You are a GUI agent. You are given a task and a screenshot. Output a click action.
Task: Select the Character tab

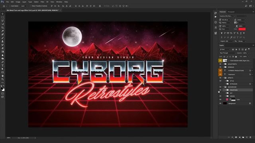coord(222,12)
